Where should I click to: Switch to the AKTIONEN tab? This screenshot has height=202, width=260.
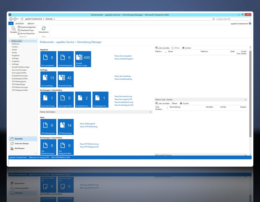20,23
